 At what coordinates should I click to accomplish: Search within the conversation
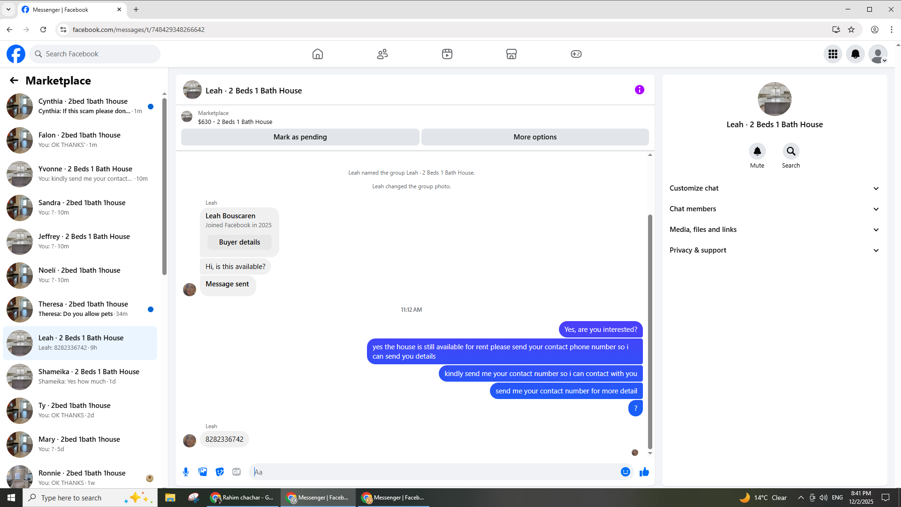click(791, 152)
